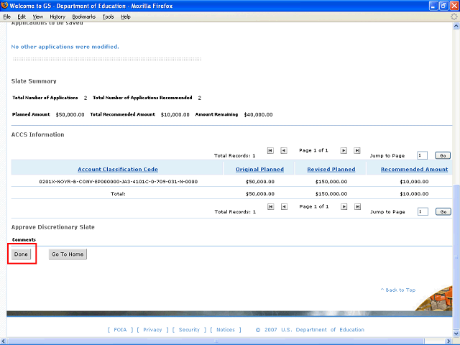Click previous page arrow above the ACCS table
This screenshot has width=460, height=345.
point(284,150)
